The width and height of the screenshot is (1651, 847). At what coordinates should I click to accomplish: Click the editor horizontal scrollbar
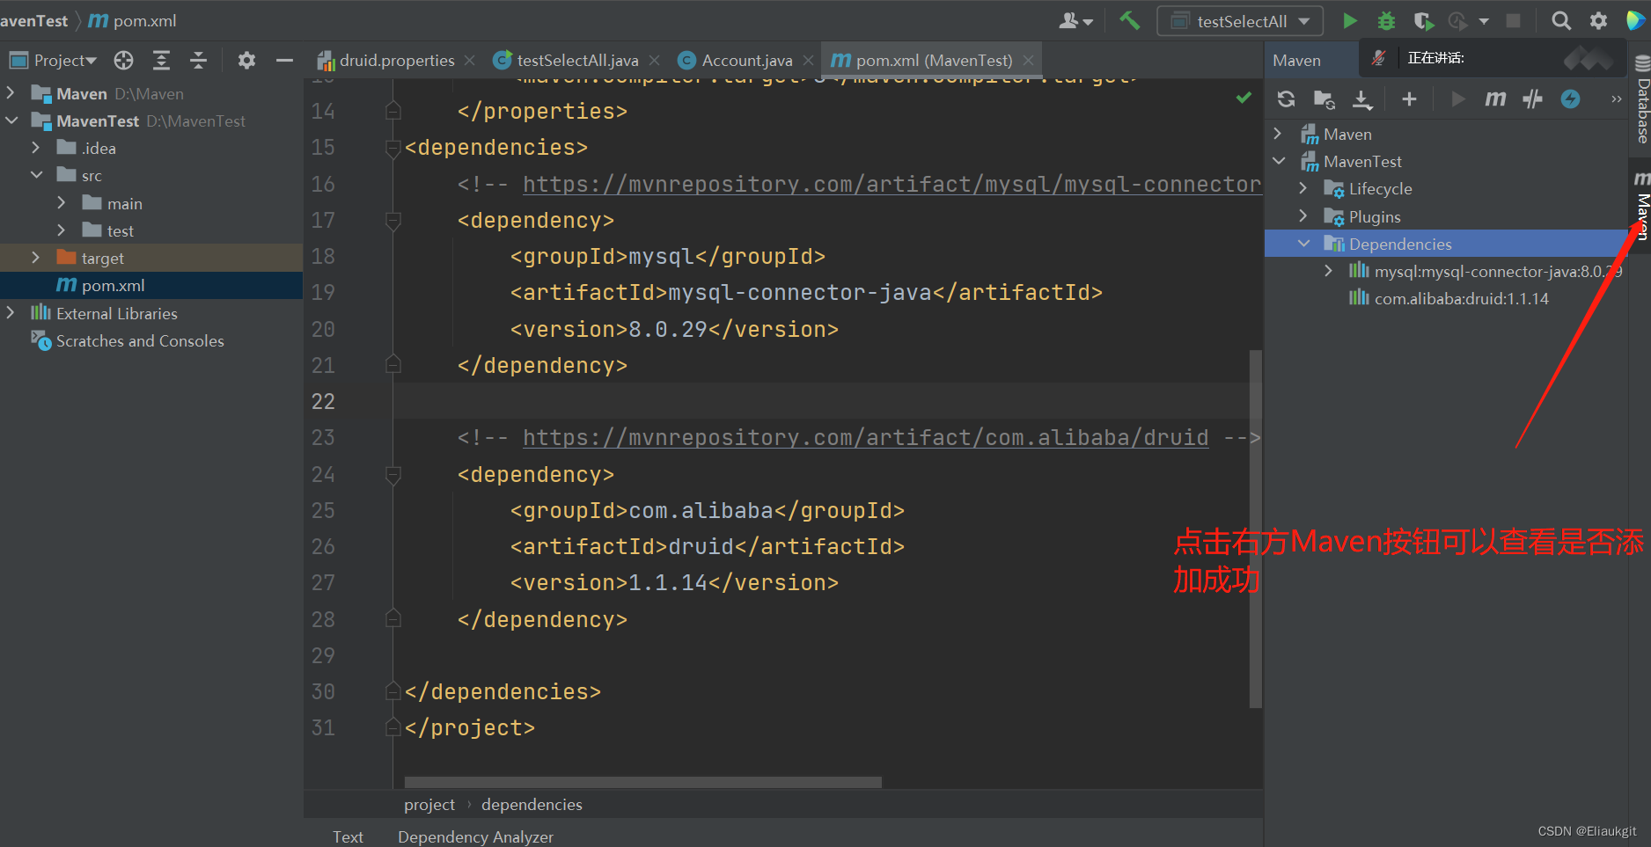(x=642, y=782)
